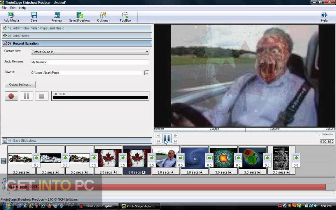Collapse the Record Narration step
Image resolution: width=336 pixels, height=210 pixels.
77,43
